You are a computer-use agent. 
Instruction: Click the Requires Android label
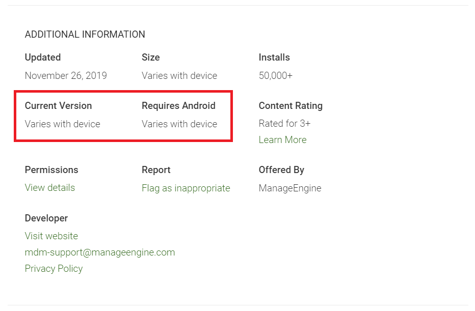click(178, 106)
